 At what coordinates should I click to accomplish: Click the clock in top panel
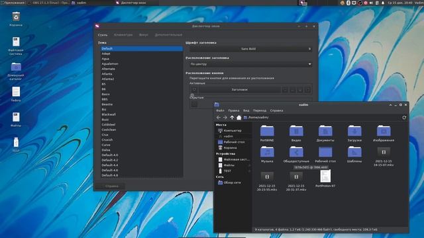[x=401, y=3]
